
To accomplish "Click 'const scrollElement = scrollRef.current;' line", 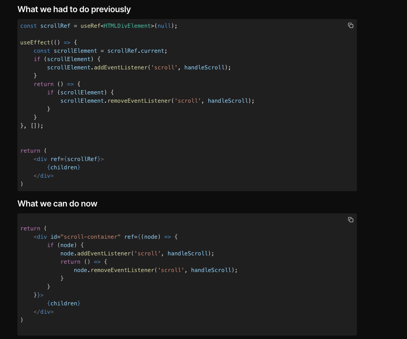I will point(101,51).
